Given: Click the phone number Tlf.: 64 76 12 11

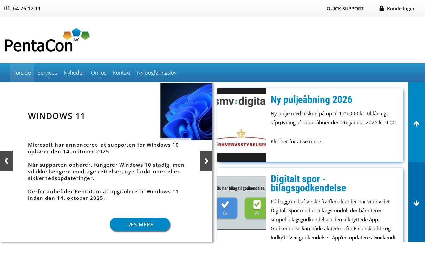Looking at the screenshot, I should tap(22, 9).
